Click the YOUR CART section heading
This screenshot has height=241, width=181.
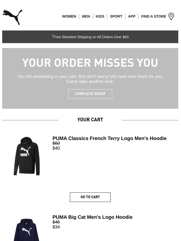pyautogui.click(x=90, y=120)
